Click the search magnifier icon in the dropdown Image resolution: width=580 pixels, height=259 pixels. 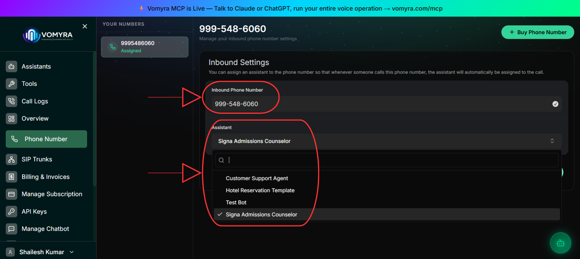222,160
